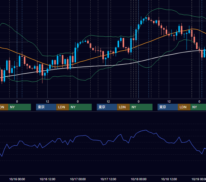Click the 10/17 00:00 date label
206x182 pixels.
coord(78,179)
